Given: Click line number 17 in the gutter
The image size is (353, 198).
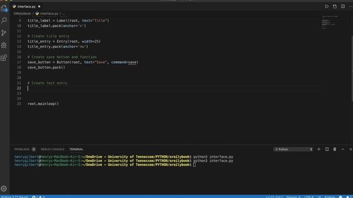Looking at the screenshot, I should tap(19, 62).
